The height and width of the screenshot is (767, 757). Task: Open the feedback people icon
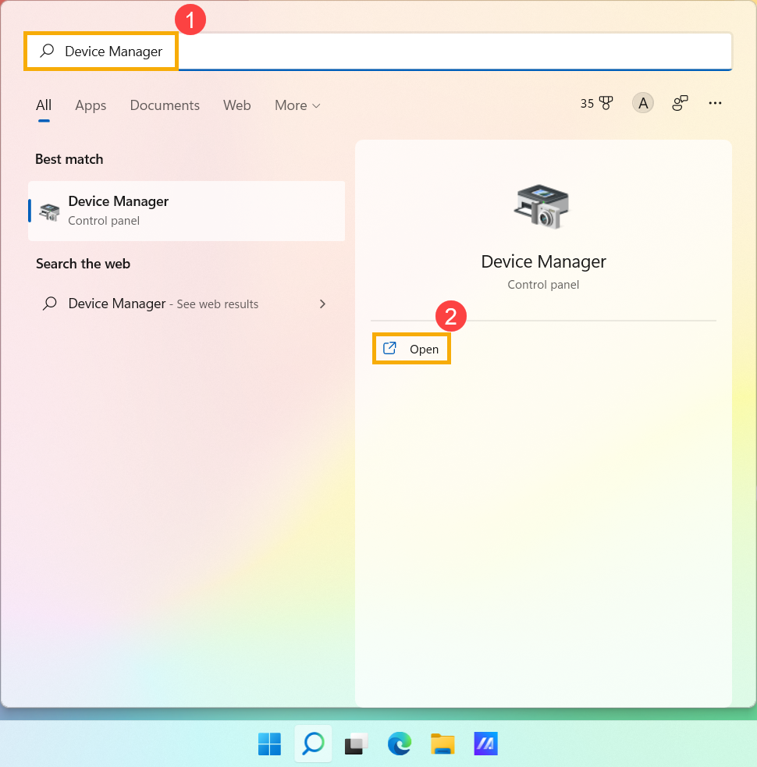[680, 103]
